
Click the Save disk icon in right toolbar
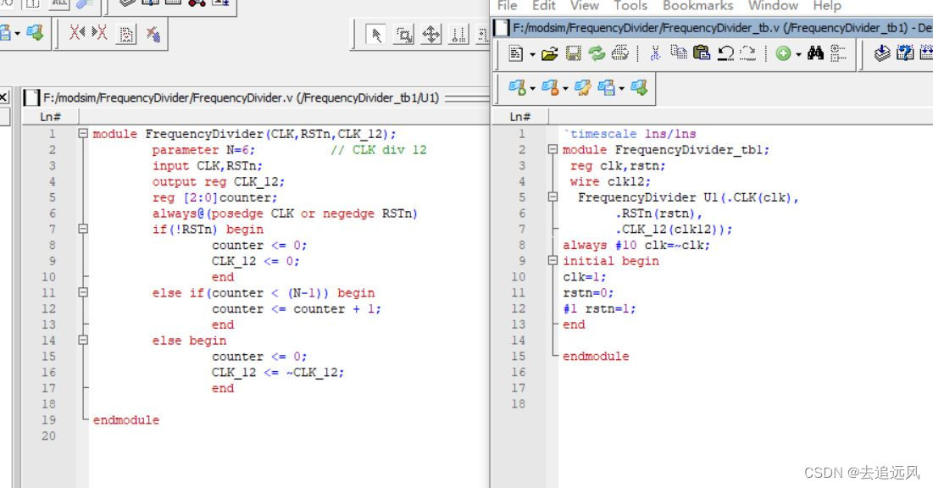pyautogui.click(x=573, y=53)
